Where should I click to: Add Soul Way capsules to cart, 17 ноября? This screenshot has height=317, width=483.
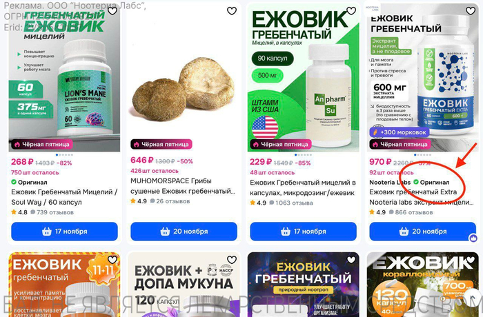pyautogui.click(x=64, y=232)
